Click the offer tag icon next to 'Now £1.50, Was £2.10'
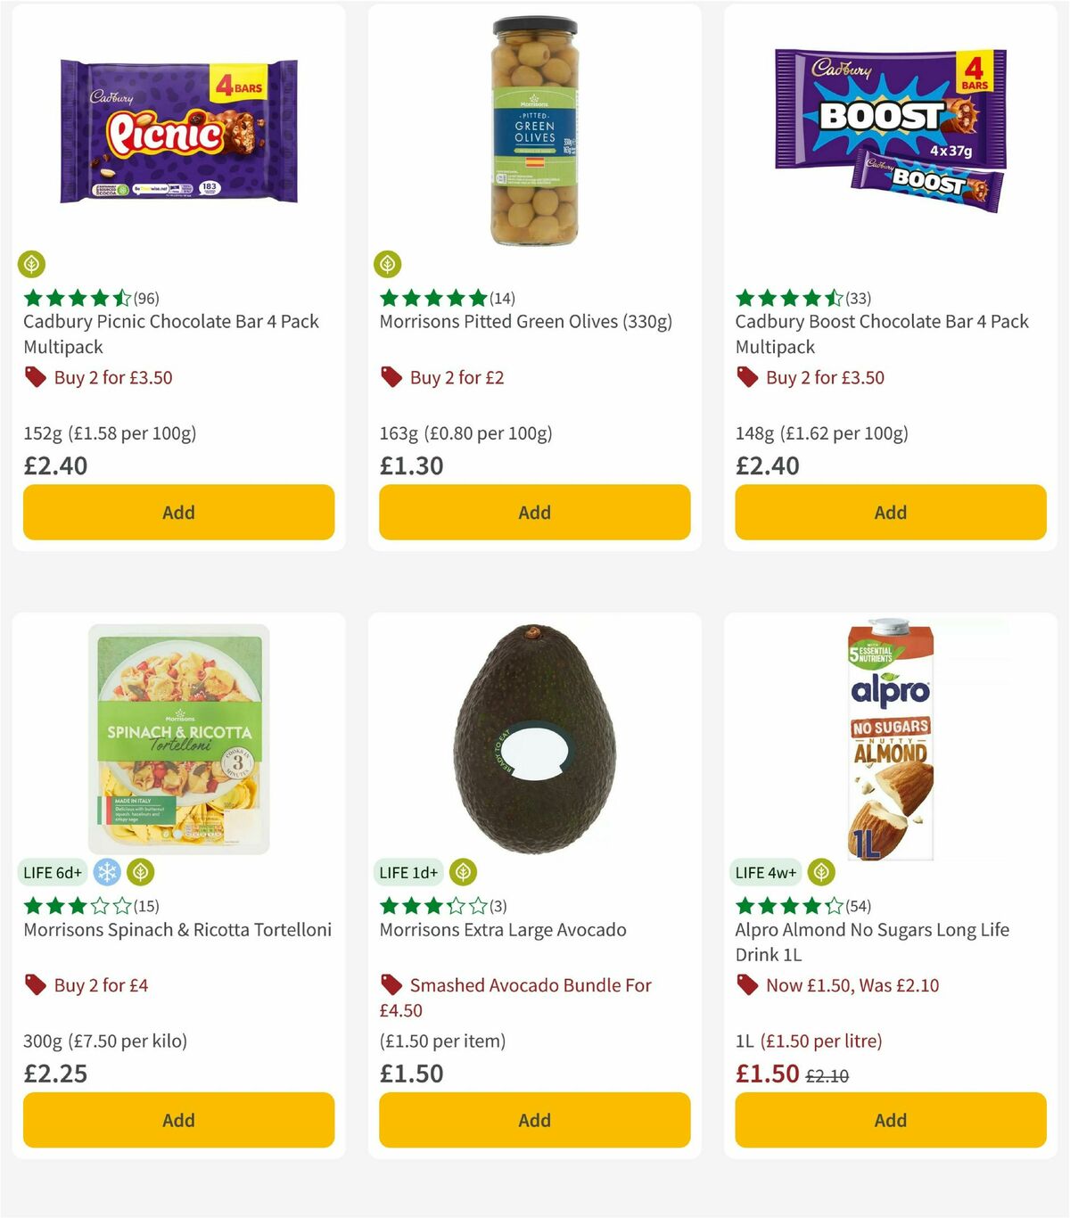The height and width of the screenshot is (1218, 1070). pyautogui.click(x=746, y=985)
